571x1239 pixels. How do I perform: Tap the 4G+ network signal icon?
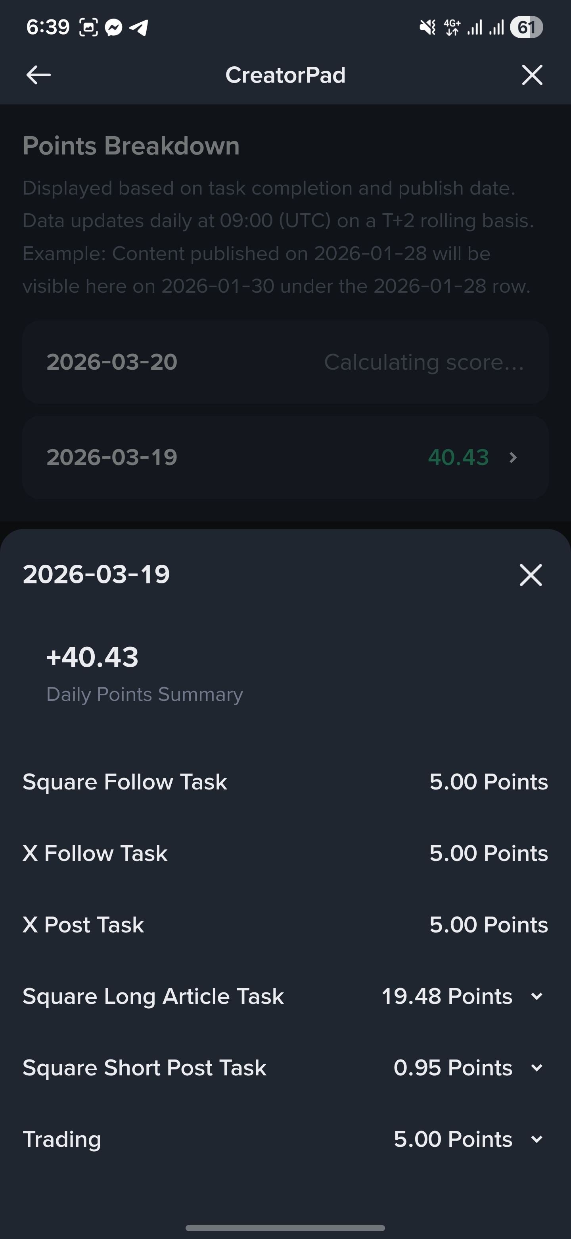(452, 27)
